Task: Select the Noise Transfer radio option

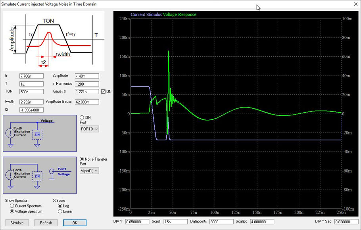Action: [82, 159]
